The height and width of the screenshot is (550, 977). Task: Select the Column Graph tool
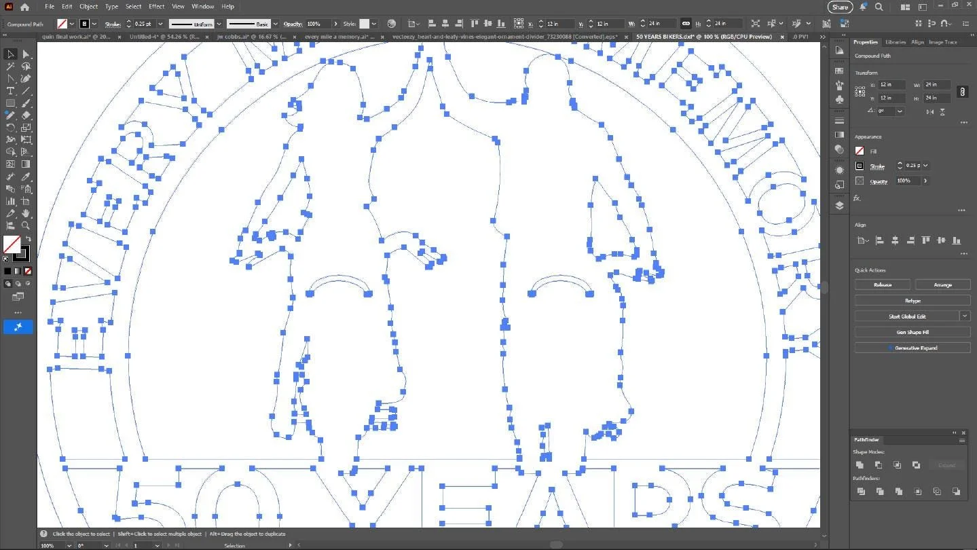click(x=11, y=201)
